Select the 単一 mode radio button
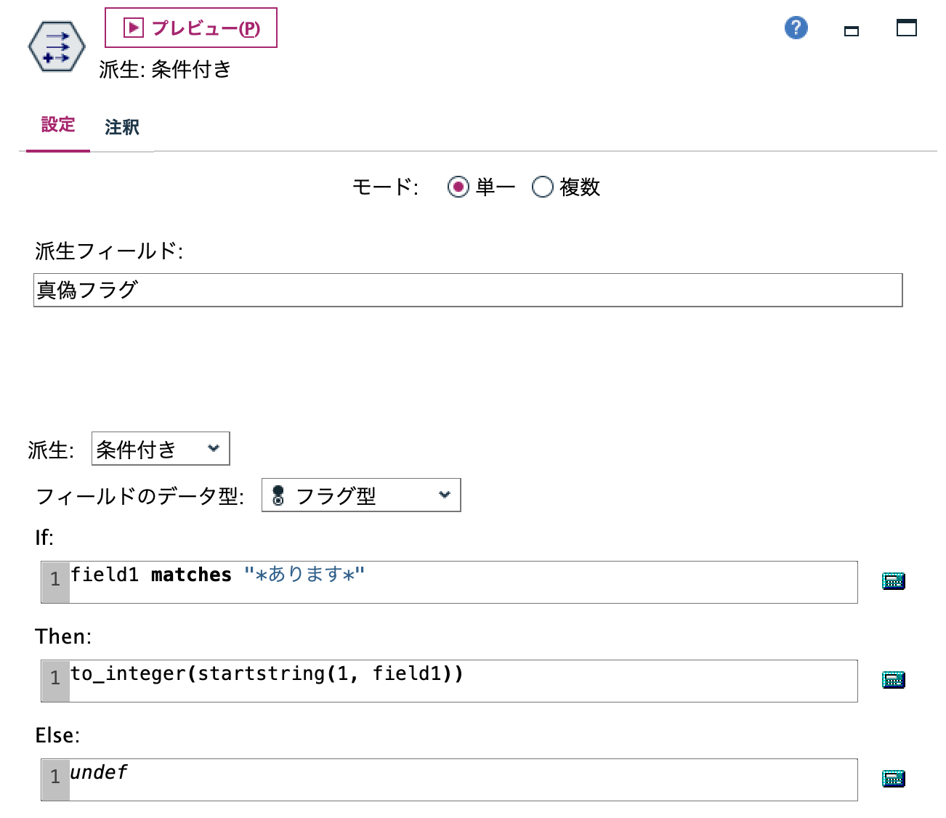The height and width of the screenshot is (818, 946). click(458, 187)
